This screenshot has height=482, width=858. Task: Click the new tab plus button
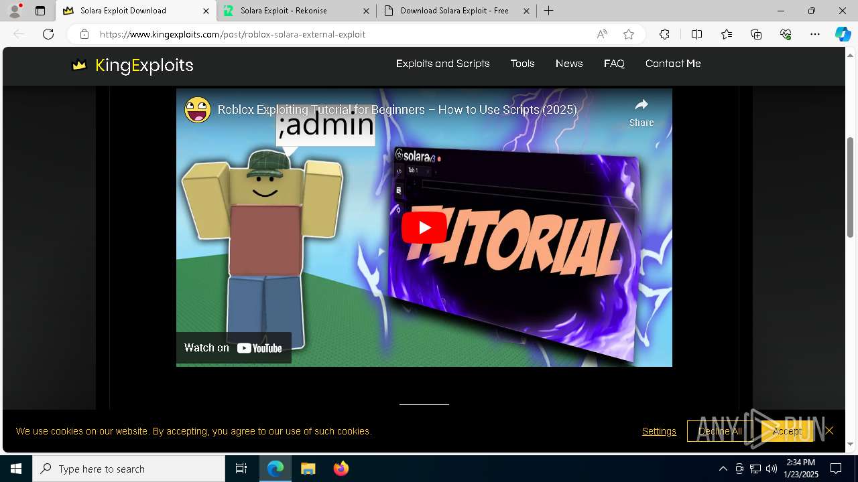[x=548, y=11]
